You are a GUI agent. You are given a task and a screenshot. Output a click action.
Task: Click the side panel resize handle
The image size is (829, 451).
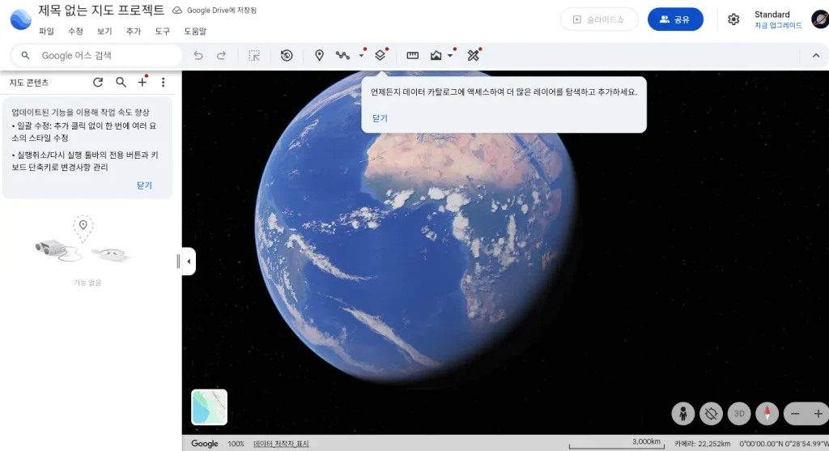(x=178, y=262)
